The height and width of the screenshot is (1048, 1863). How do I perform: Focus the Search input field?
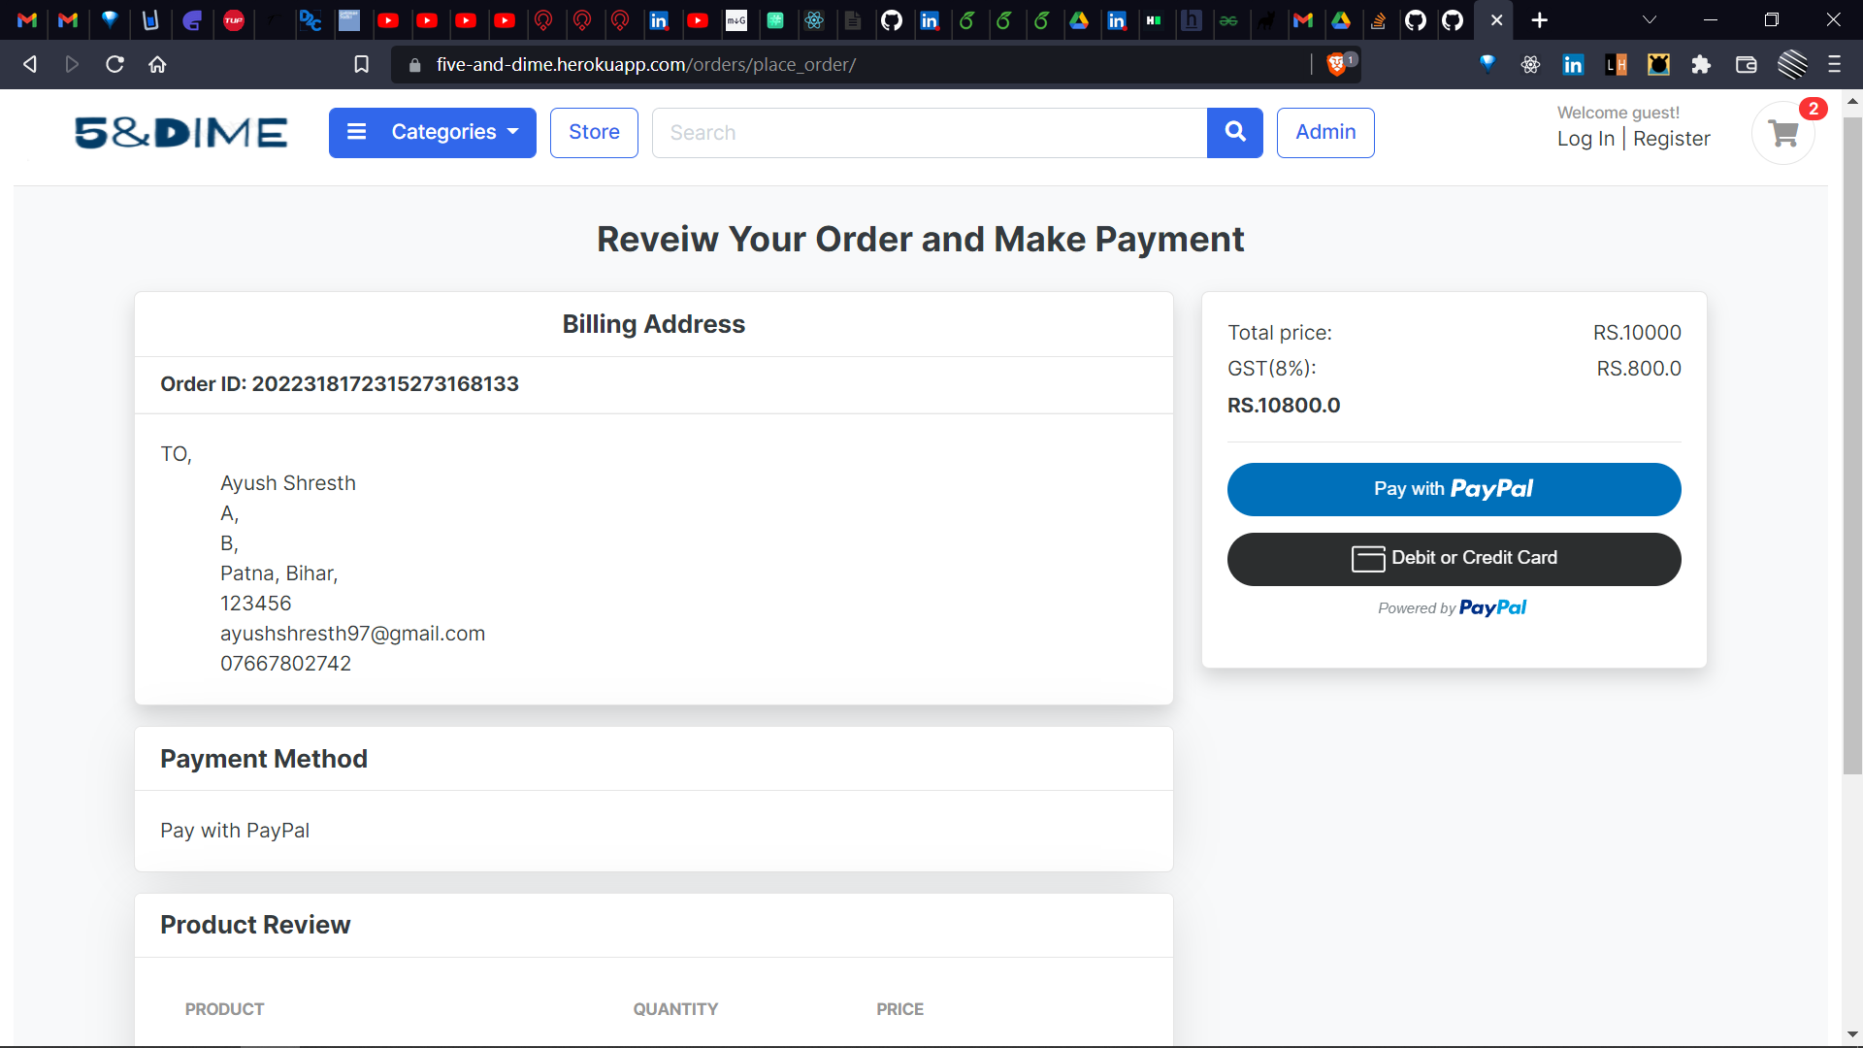pyautogui.click(x=929, y=132)
